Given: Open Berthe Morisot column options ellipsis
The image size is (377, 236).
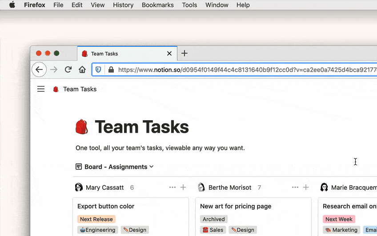Looking at the screenshot, I should [295, 187].
